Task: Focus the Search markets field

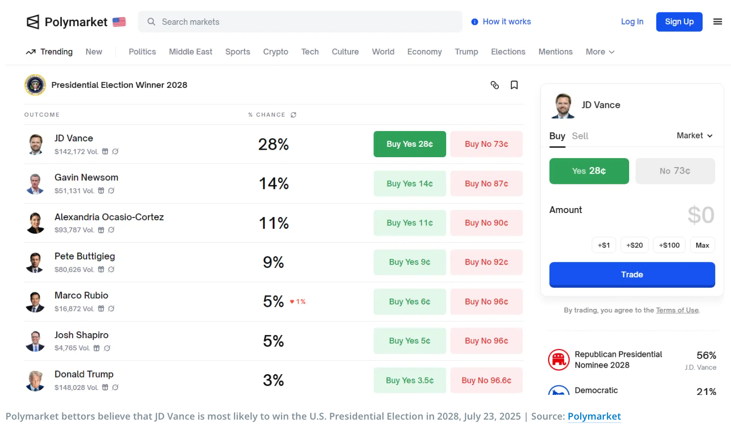Action: tap(307, 22)
